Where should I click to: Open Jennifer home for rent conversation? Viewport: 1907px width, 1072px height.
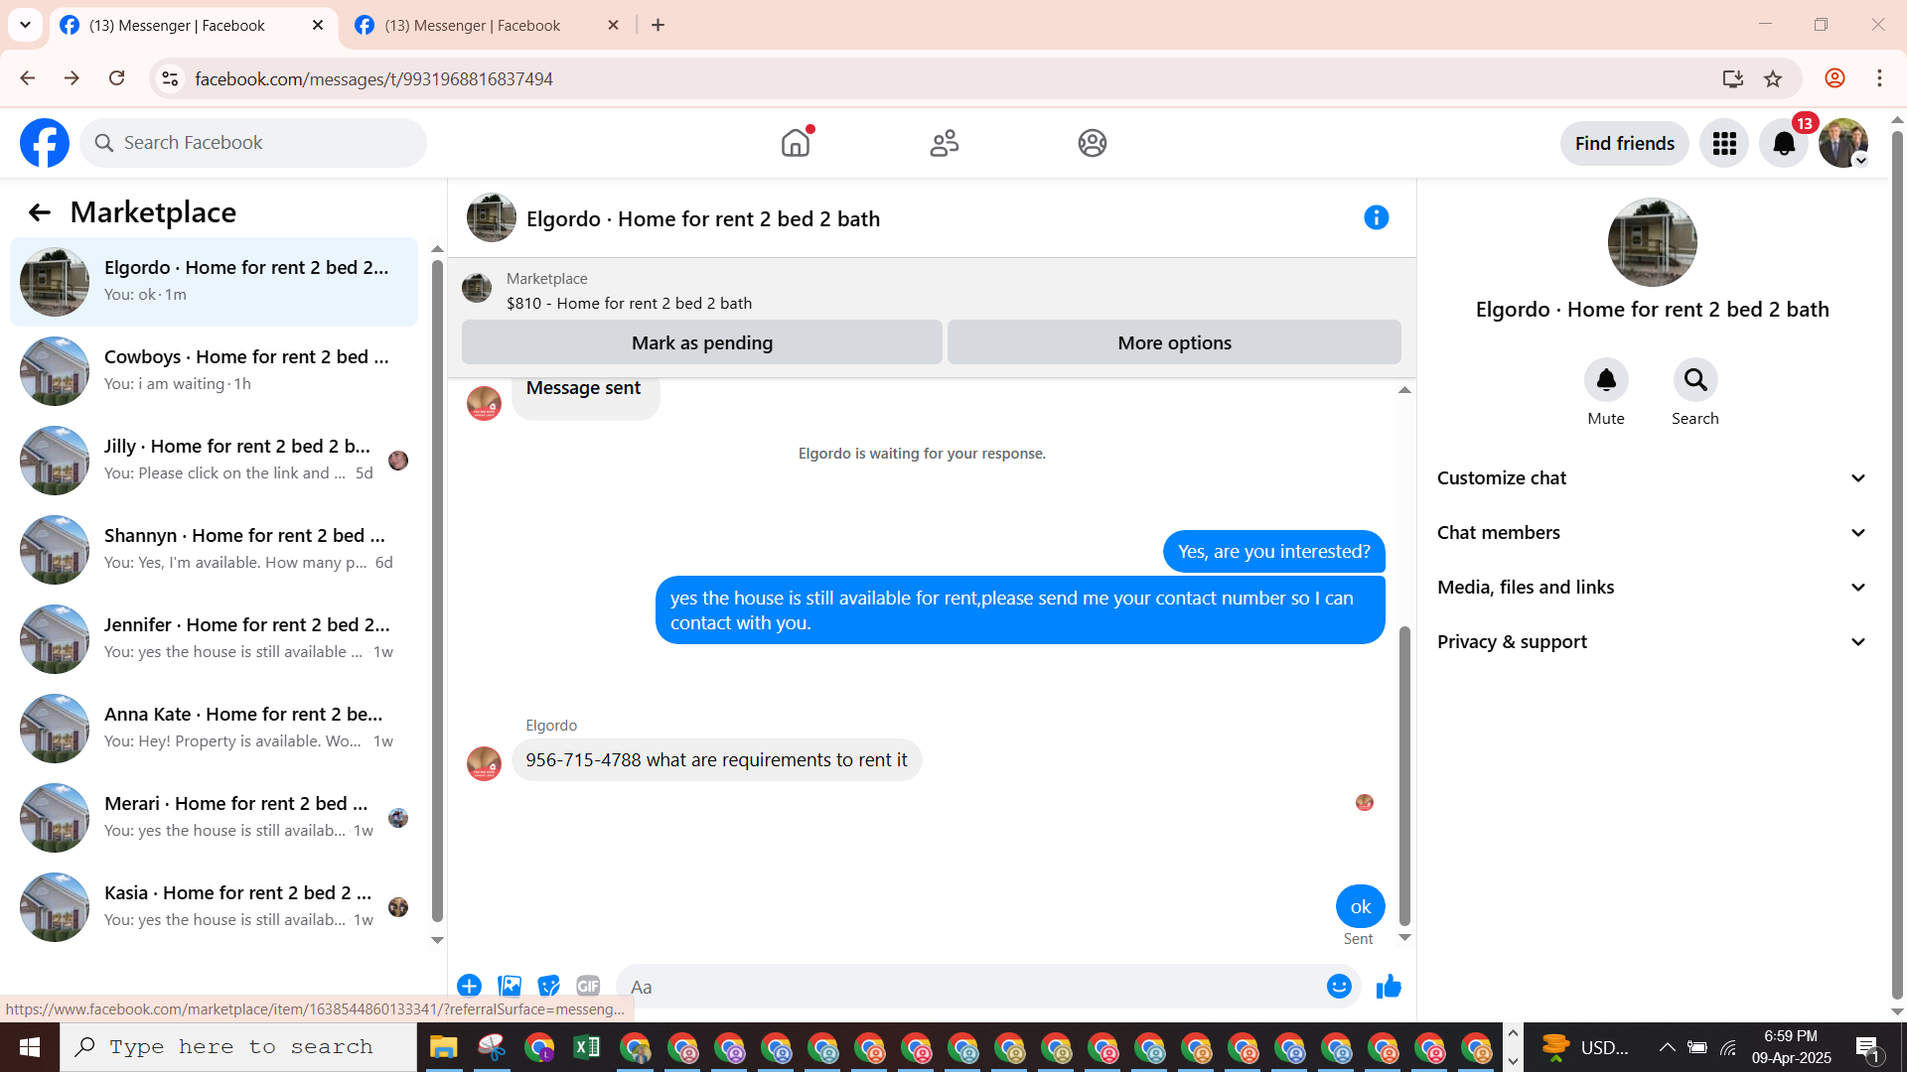[x=214, y=639]
